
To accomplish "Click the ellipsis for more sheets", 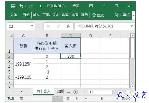I will [68, 92].
